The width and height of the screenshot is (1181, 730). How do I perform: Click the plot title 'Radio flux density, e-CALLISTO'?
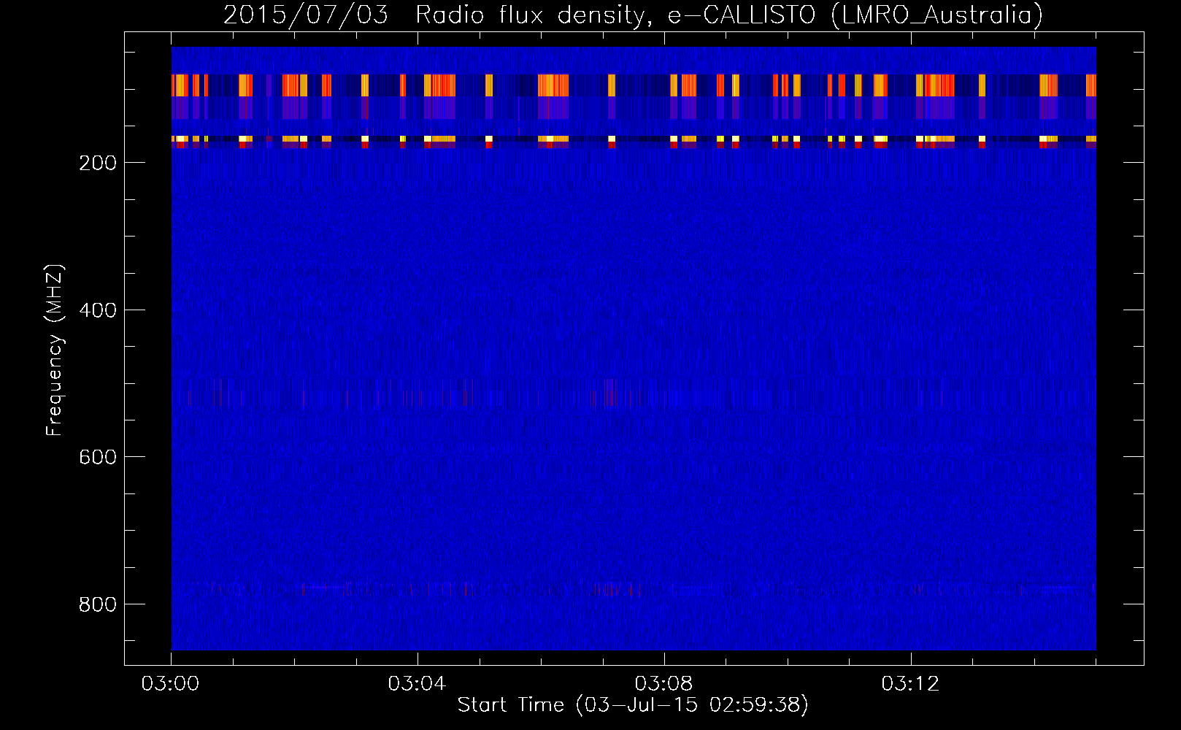pos(620,15)
